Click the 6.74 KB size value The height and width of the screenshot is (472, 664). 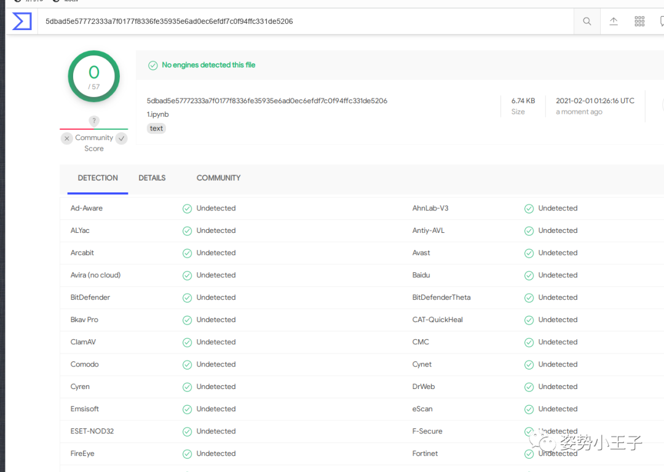click(x=523, y=101)
